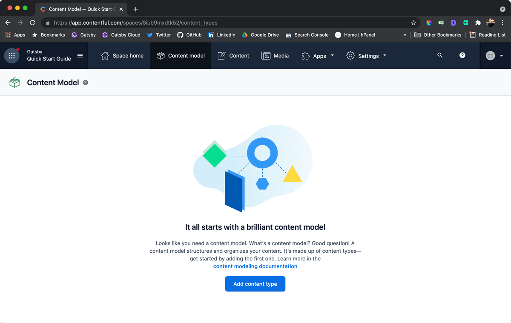Switch to the Content navigation item

tap(233, 55)
